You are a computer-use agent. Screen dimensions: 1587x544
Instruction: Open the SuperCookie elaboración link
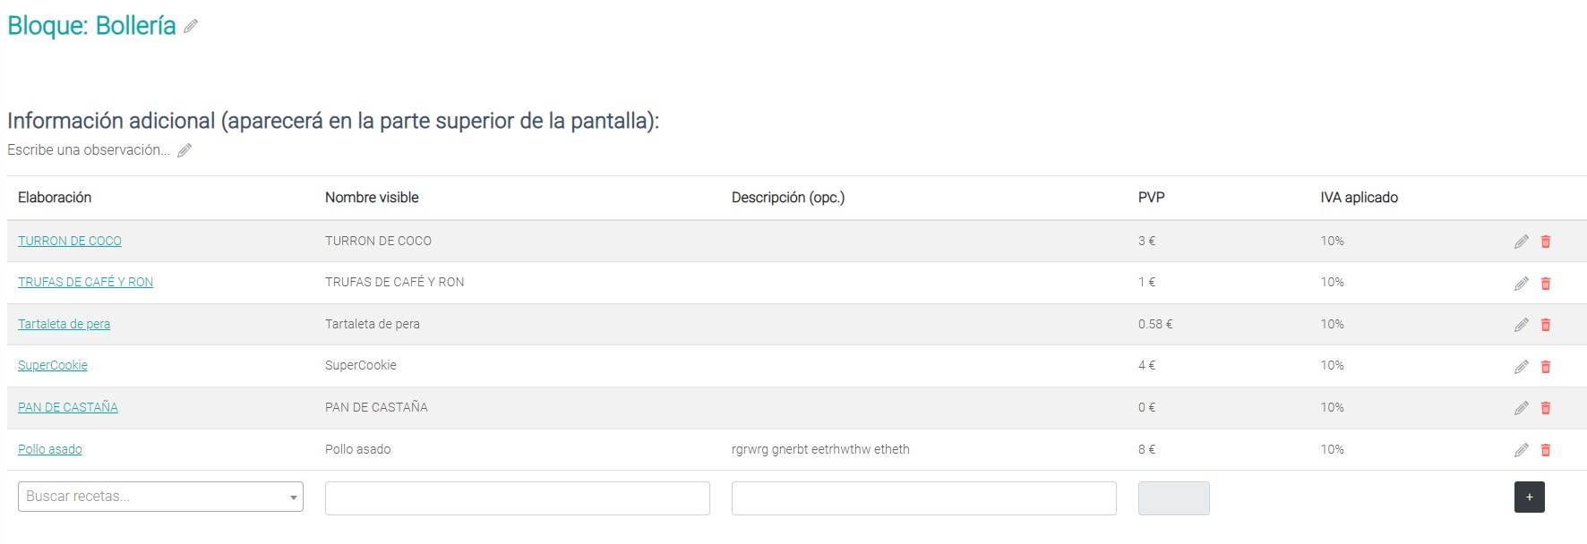tap(53, 365)
